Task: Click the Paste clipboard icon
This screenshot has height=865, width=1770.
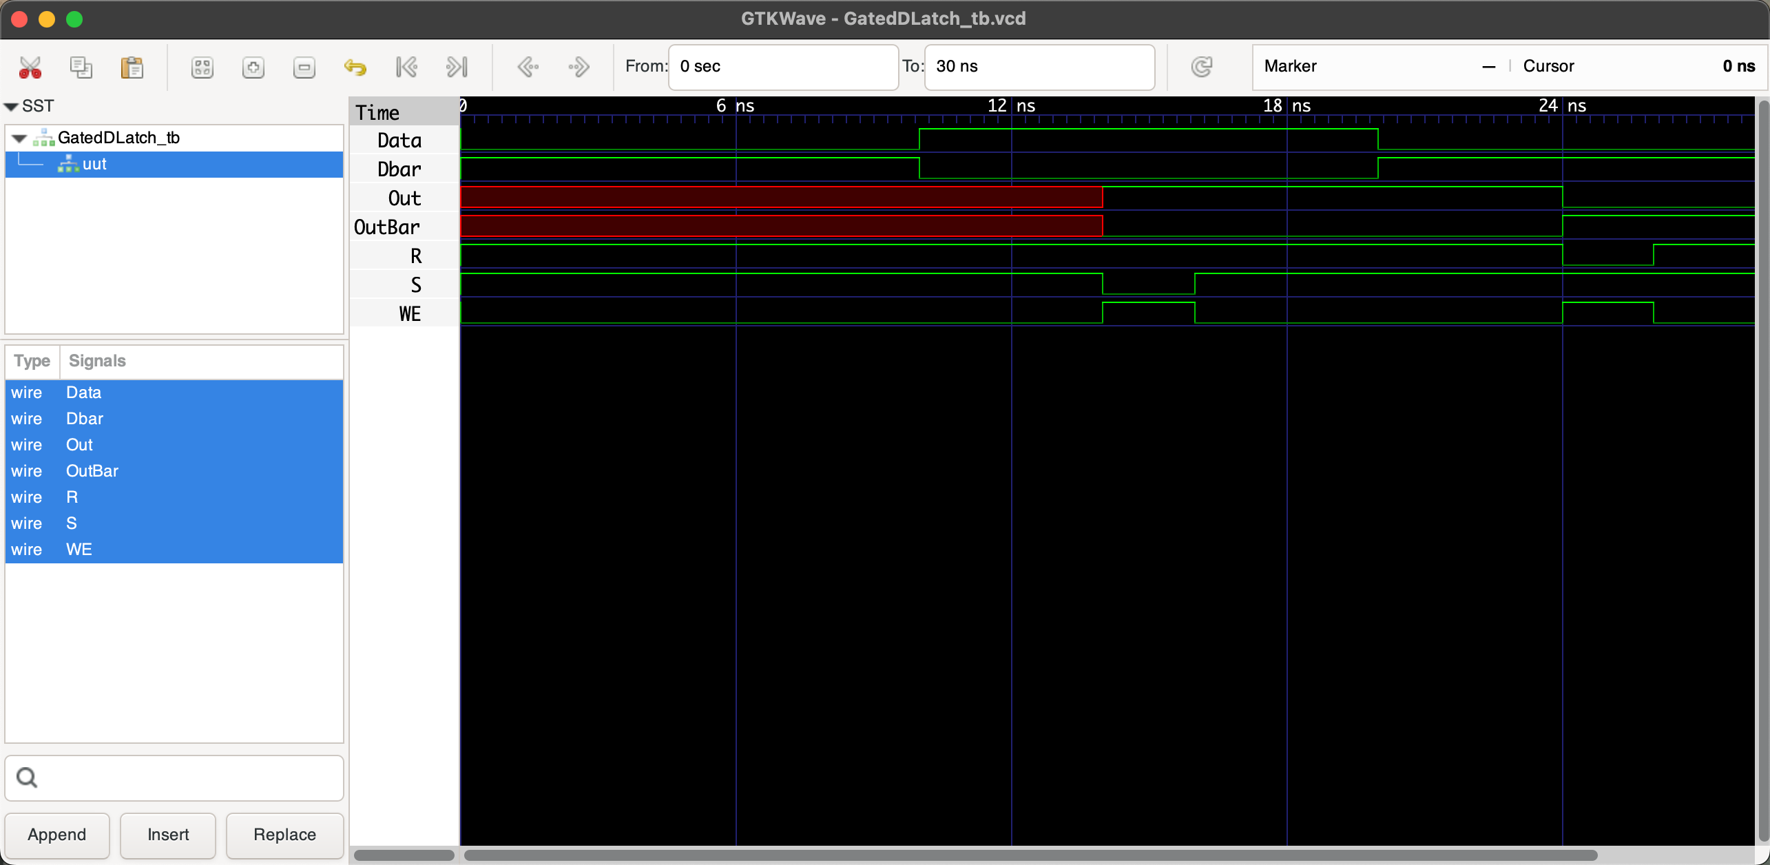Action: [x=132, y=67]
